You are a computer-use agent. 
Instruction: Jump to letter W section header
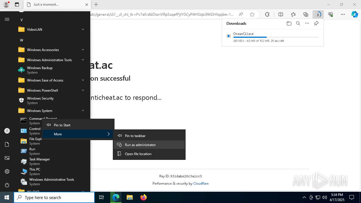tap(21, 40)
